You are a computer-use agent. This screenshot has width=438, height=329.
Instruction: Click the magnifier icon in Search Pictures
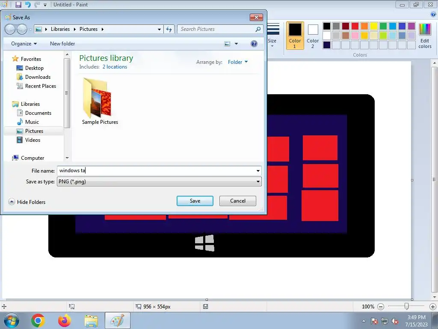pos(258,29)
